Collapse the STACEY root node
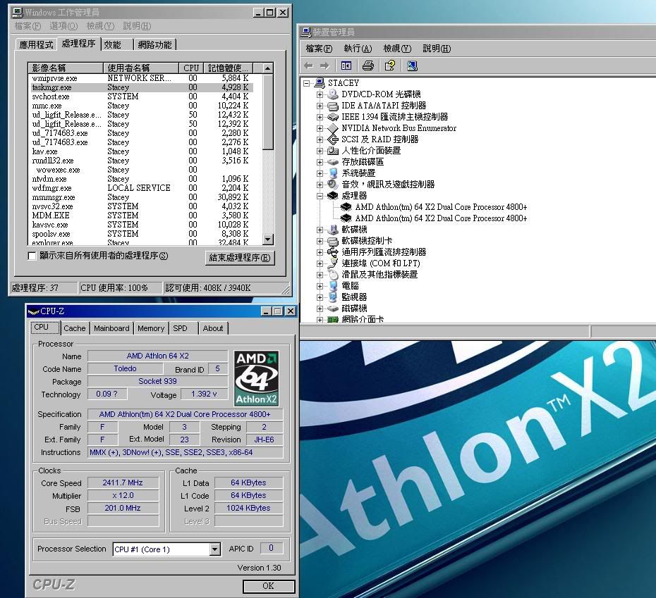 point(307,83)
